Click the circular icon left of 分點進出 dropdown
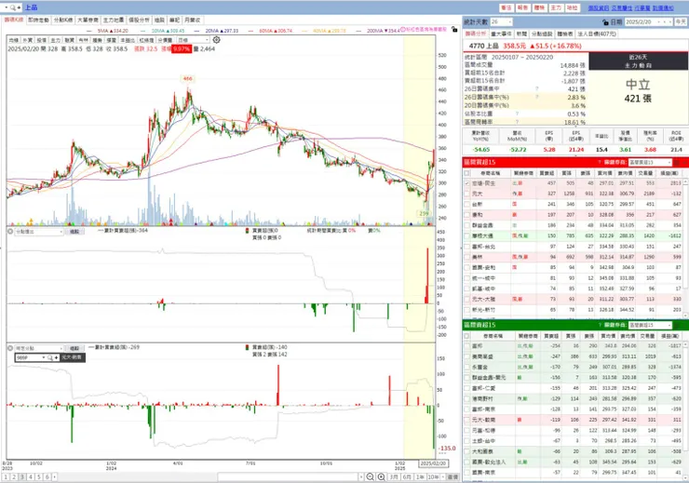This screenshot has height=483, width=689. pos(10,232)
